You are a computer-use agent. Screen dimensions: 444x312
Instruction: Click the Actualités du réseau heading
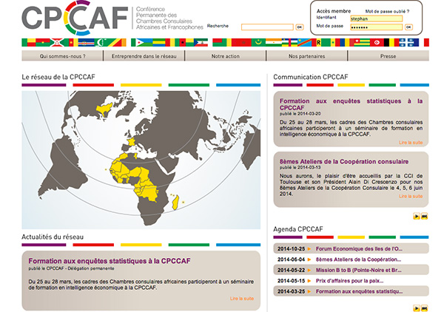click(x=53, y=237)
